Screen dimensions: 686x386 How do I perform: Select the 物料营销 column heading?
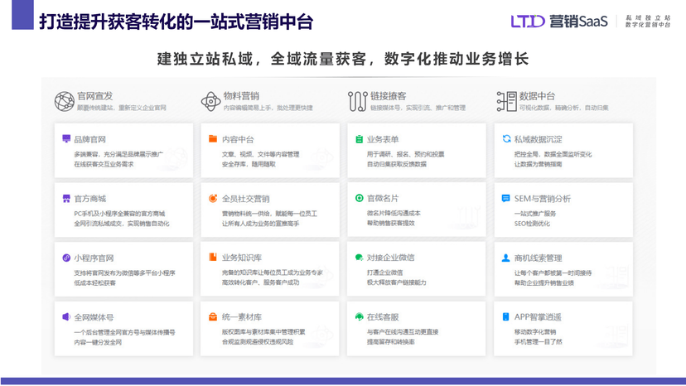pyautogui.click(x=241, y=96)
